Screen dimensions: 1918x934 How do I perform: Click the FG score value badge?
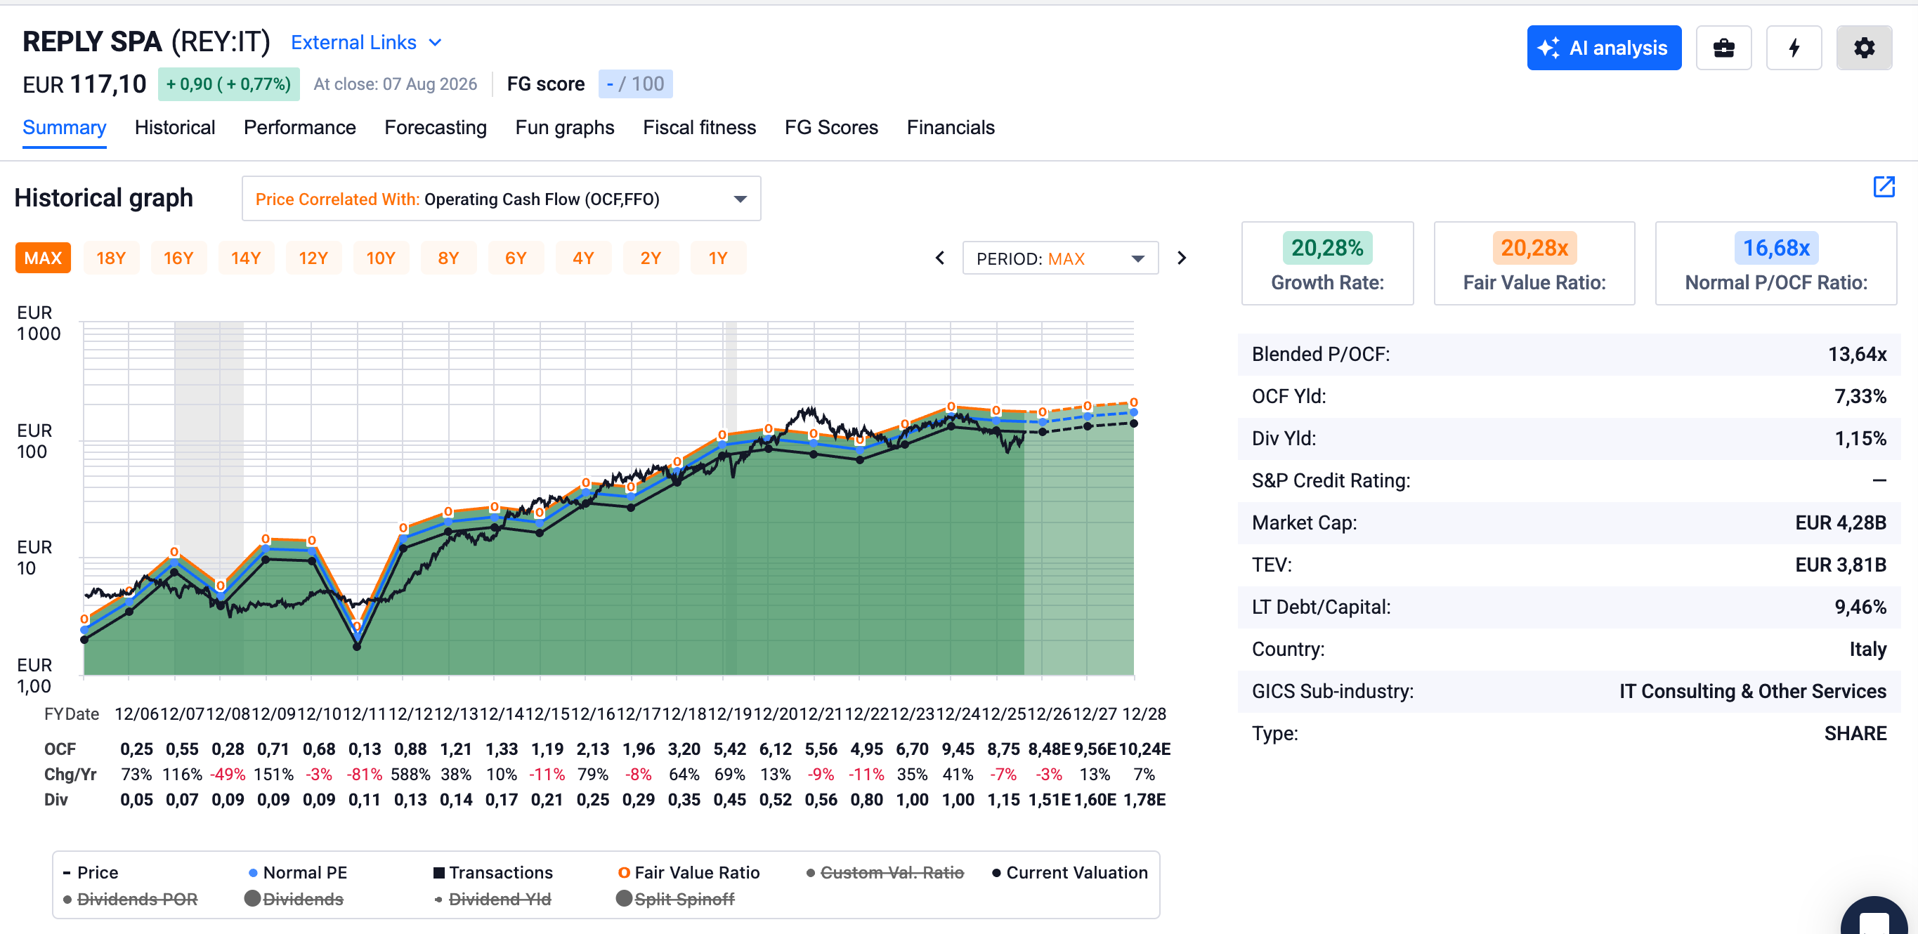tap(635, 84)
